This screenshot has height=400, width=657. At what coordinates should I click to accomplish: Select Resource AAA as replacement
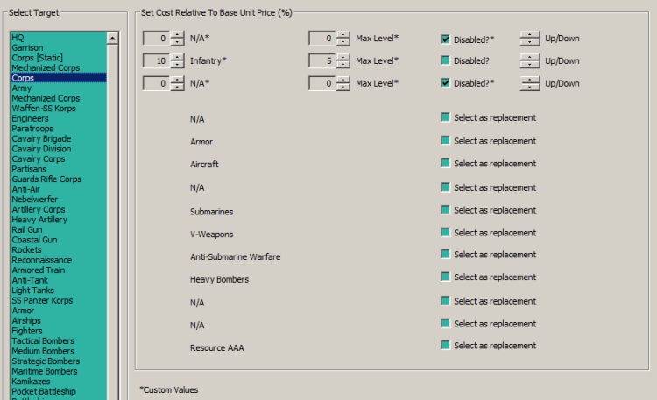point(446,347)
